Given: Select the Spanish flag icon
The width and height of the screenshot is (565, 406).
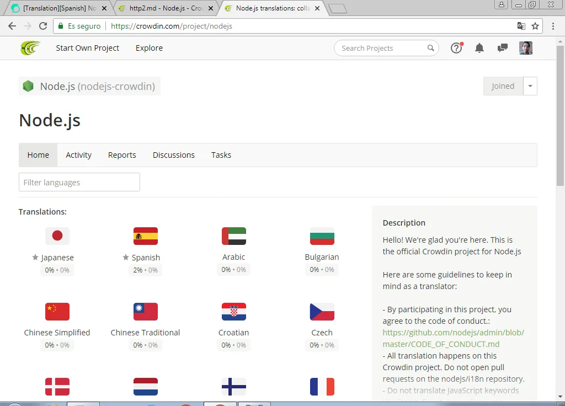Looking at the screenshot, I should pyautogui.click(x=146, y=236).
